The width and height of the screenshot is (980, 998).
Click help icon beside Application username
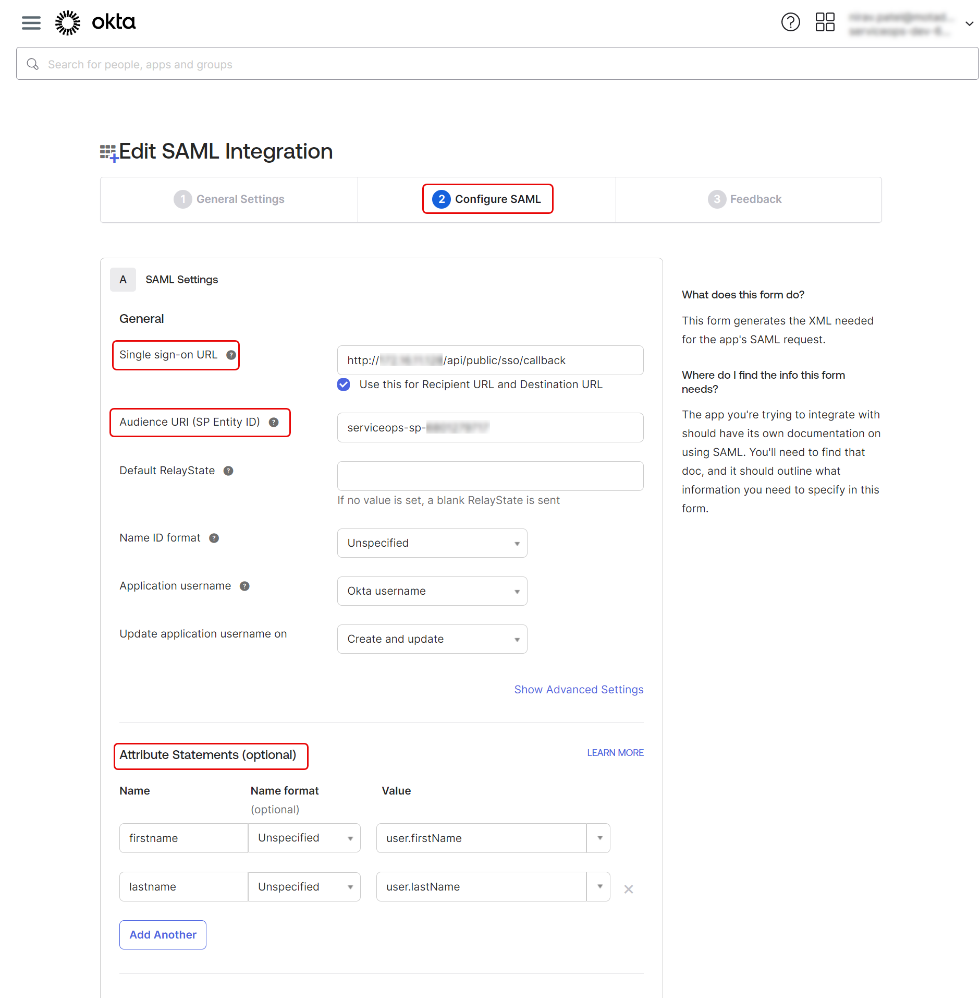point(244,586)
